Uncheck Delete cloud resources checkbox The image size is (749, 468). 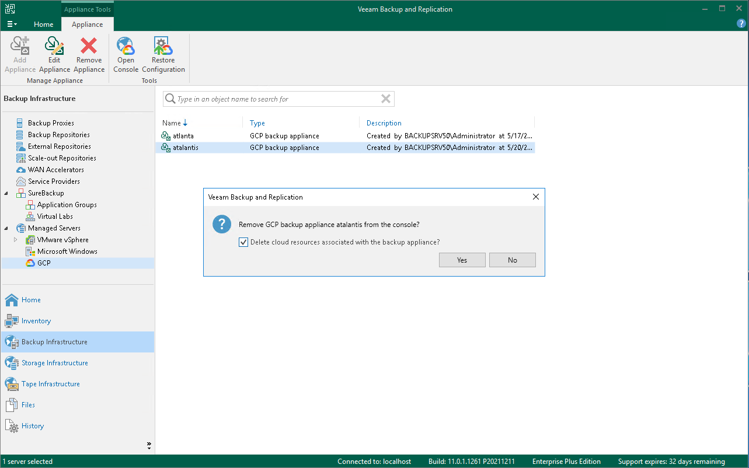[x=243, y=242]
